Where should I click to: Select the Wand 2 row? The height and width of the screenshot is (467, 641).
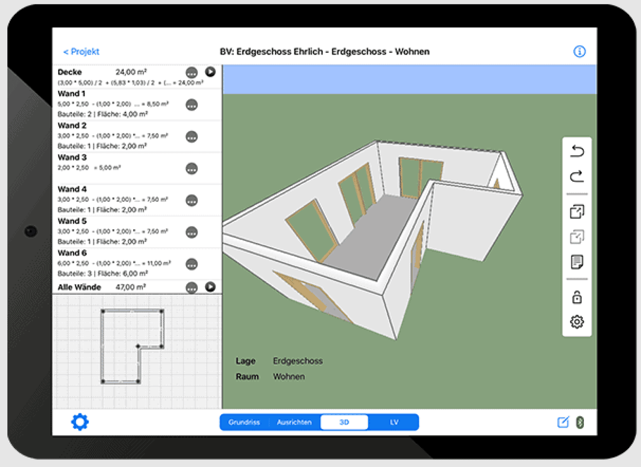137,136
